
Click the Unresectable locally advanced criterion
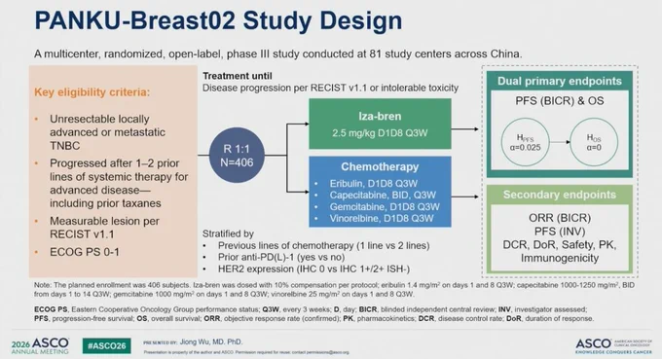107,132
